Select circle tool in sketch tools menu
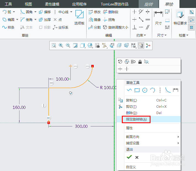This screenshot has width=196, height=171. click(x=145, y=90)
